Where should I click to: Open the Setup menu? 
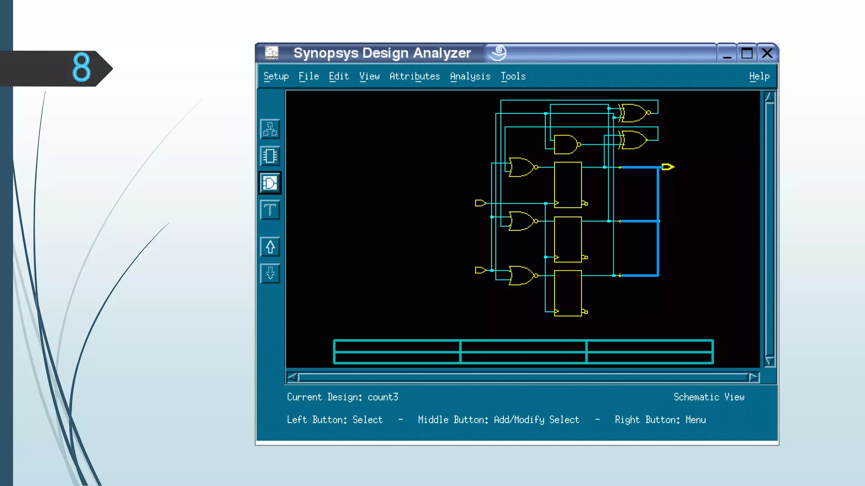[x=276, y=76]
